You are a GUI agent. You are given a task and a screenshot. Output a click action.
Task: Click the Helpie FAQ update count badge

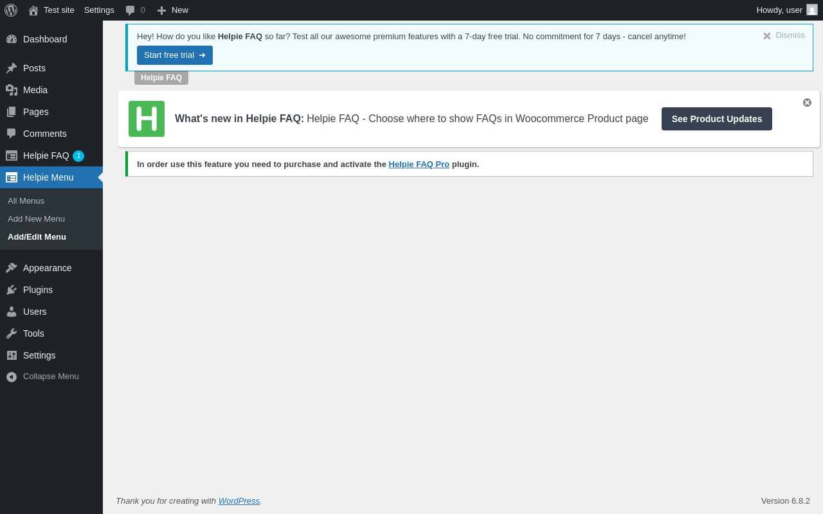(78, 156)
